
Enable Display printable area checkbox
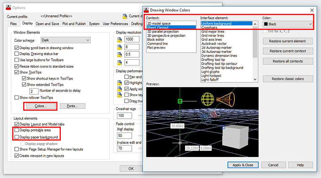(x=16, y=131)
